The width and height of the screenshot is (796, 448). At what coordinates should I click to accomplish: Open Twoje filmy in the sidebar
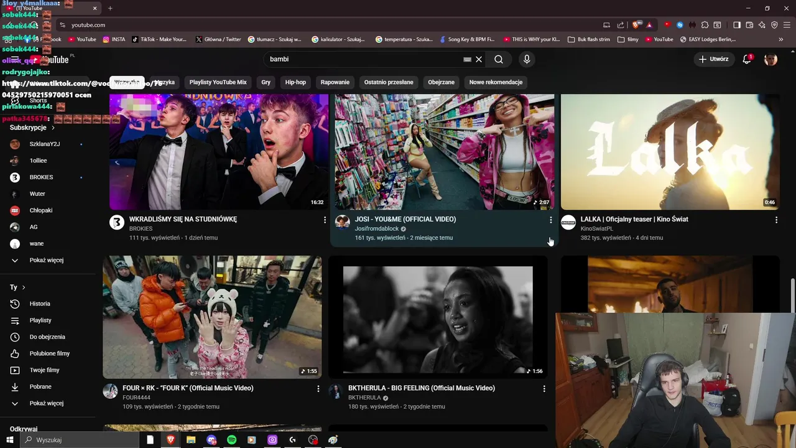click(x=47, y=370)
